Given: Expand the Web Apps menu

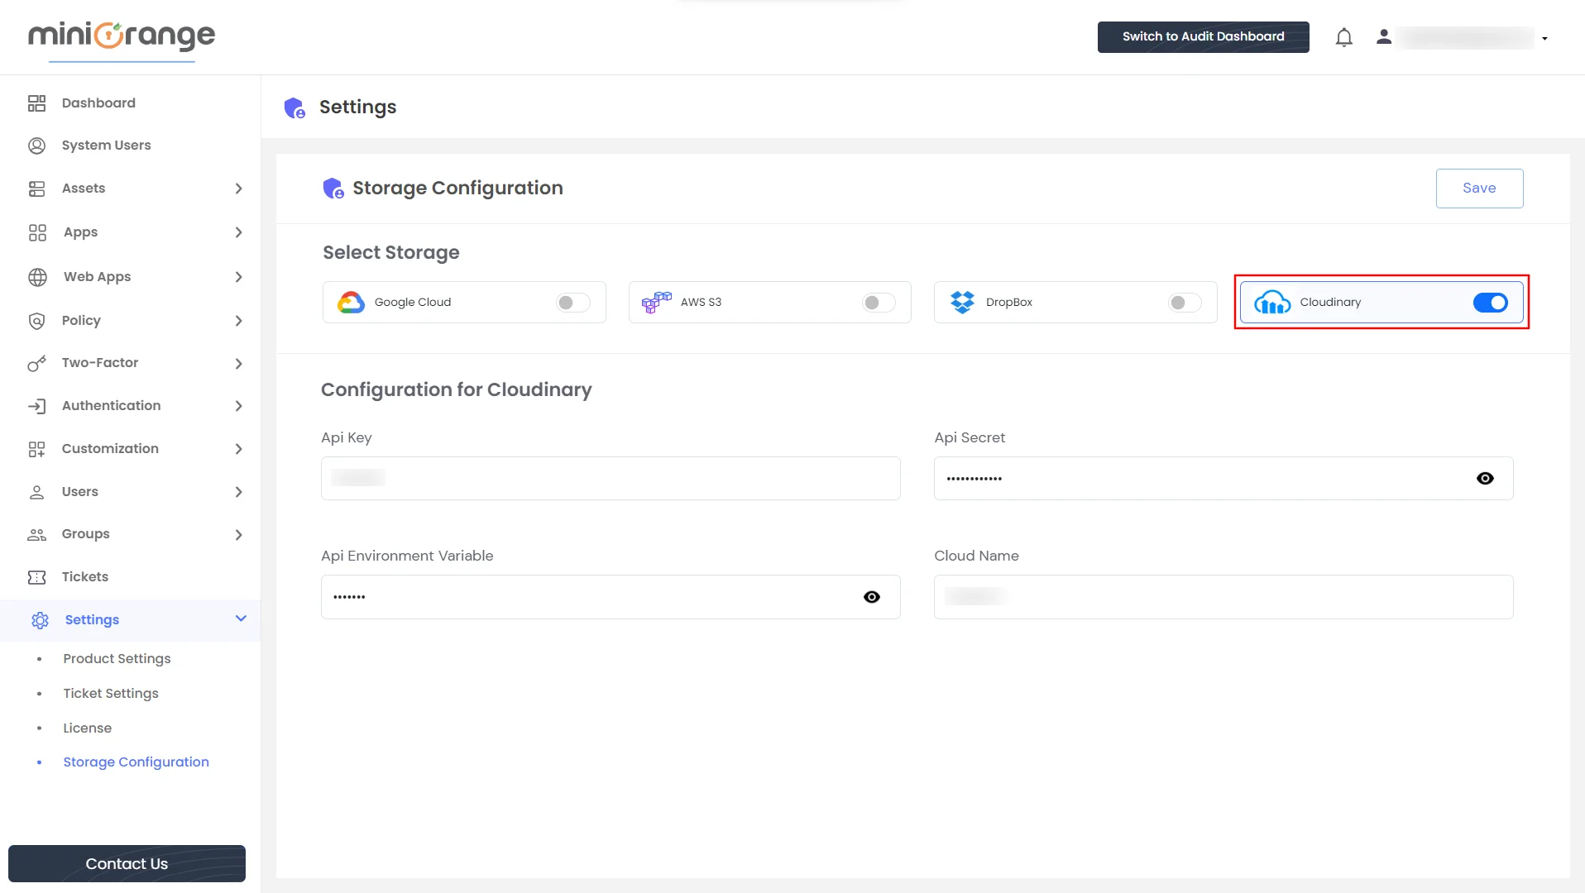Looking at the screenshot, I should [x=96, y=276].
